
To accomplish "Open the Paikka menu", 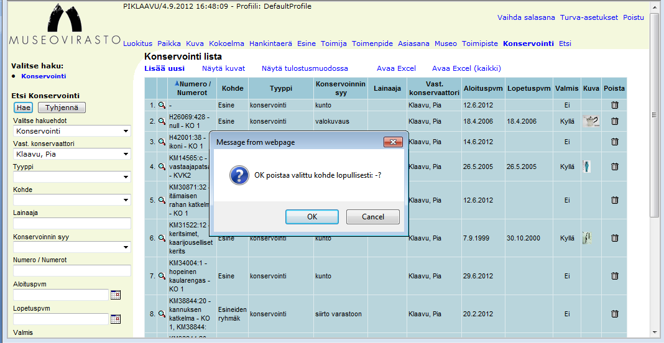I will pyautogui.click(x=169, y=43).
